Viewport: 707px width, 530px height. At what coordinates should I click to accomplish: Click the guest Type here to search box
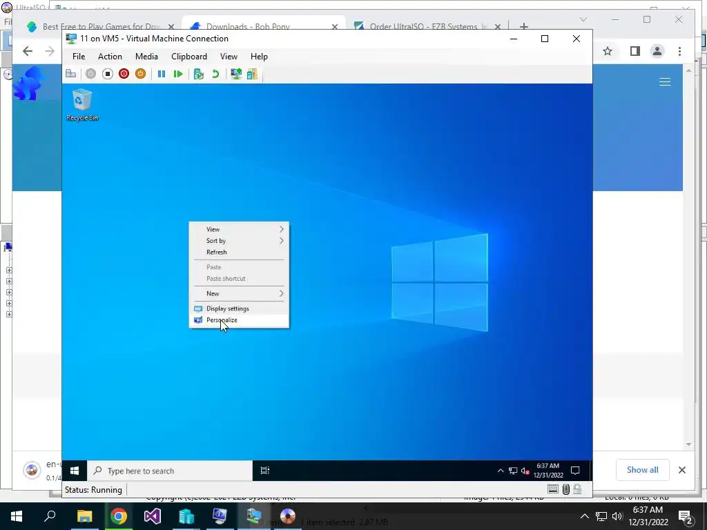tap(170, 471)
